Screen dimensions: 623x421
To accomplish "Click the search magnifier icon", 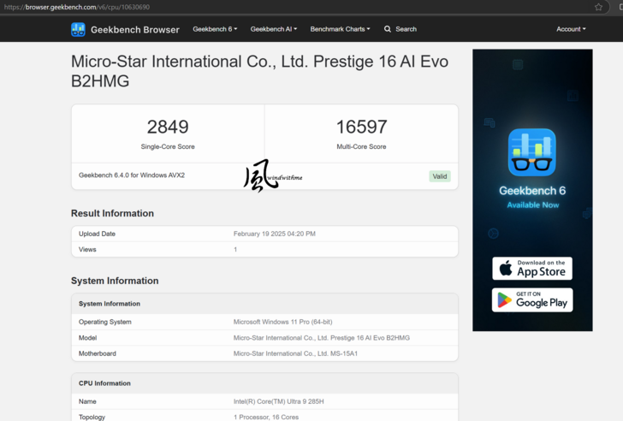I will click(388, 29).
